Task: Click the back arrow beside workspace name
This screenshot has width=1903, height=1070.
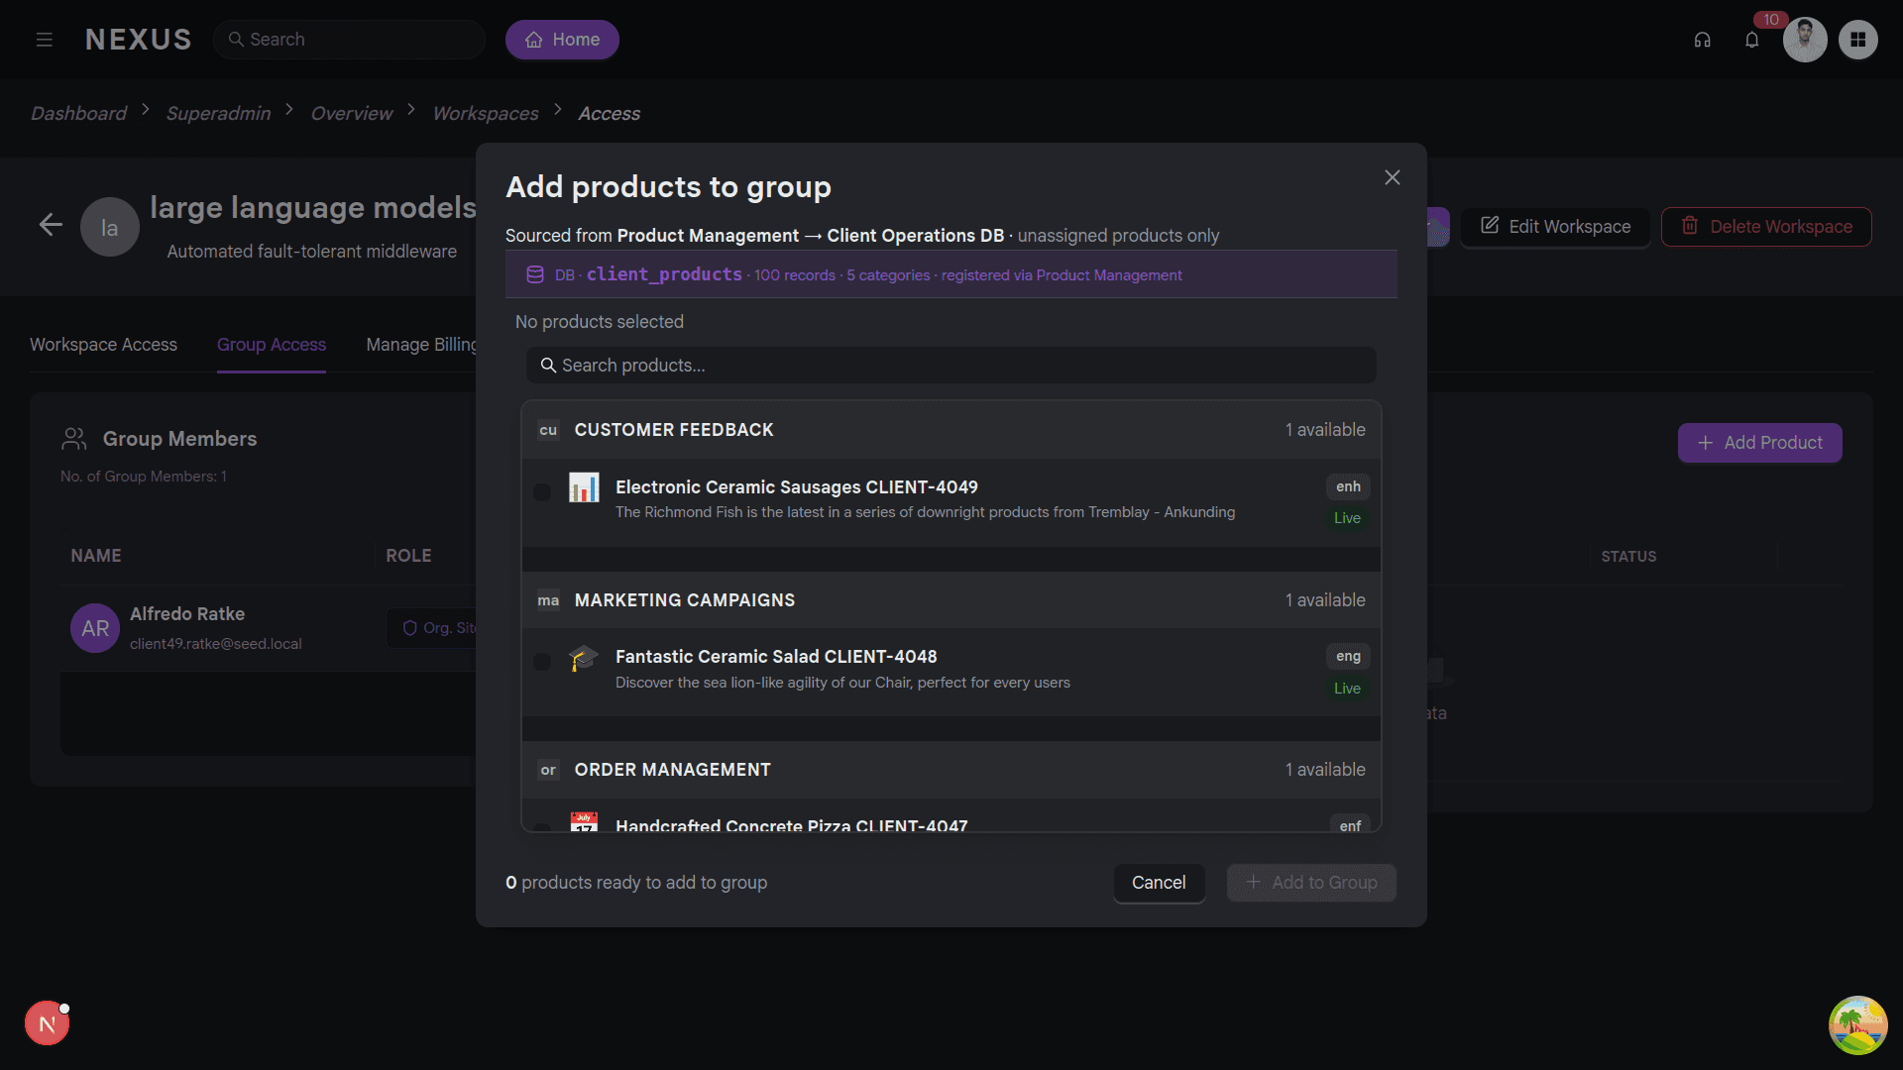Action: point(51,225)
